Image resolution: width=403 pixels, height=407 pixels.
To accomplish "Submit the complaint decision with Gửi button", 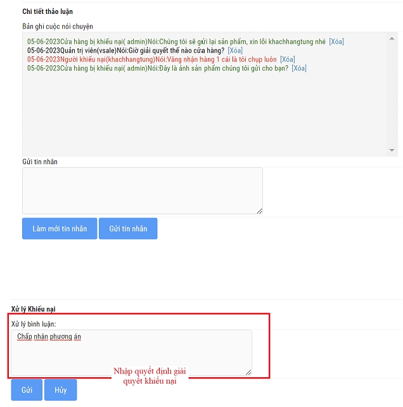I will pos(27,390).
